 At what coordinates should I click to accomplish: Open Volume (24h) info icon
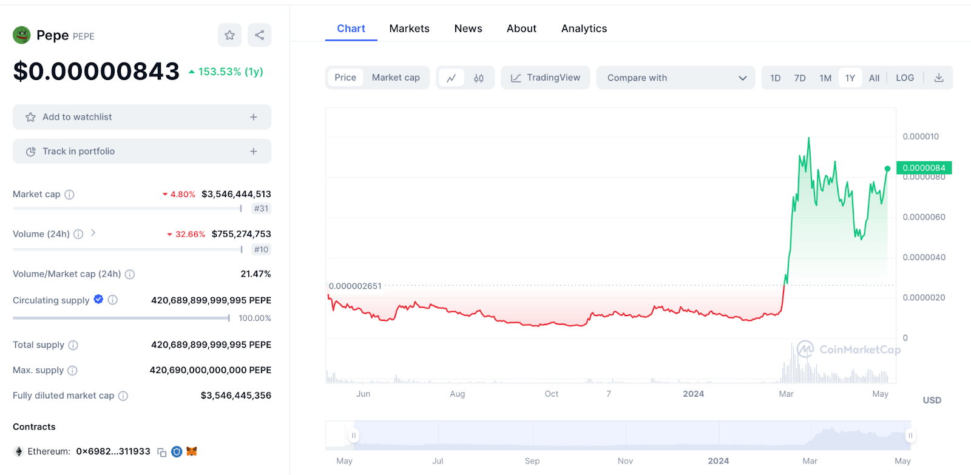[x=78, y=234]
